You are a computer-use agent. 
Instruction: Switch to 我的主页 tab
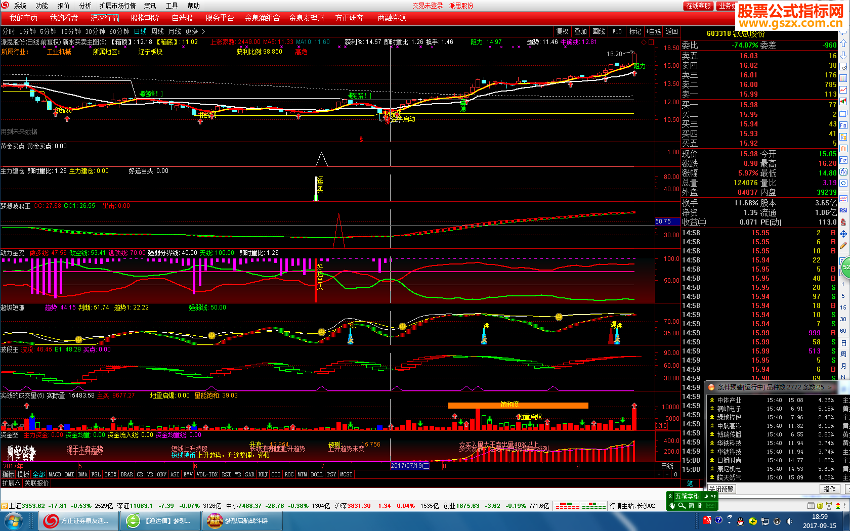point(23,18)
